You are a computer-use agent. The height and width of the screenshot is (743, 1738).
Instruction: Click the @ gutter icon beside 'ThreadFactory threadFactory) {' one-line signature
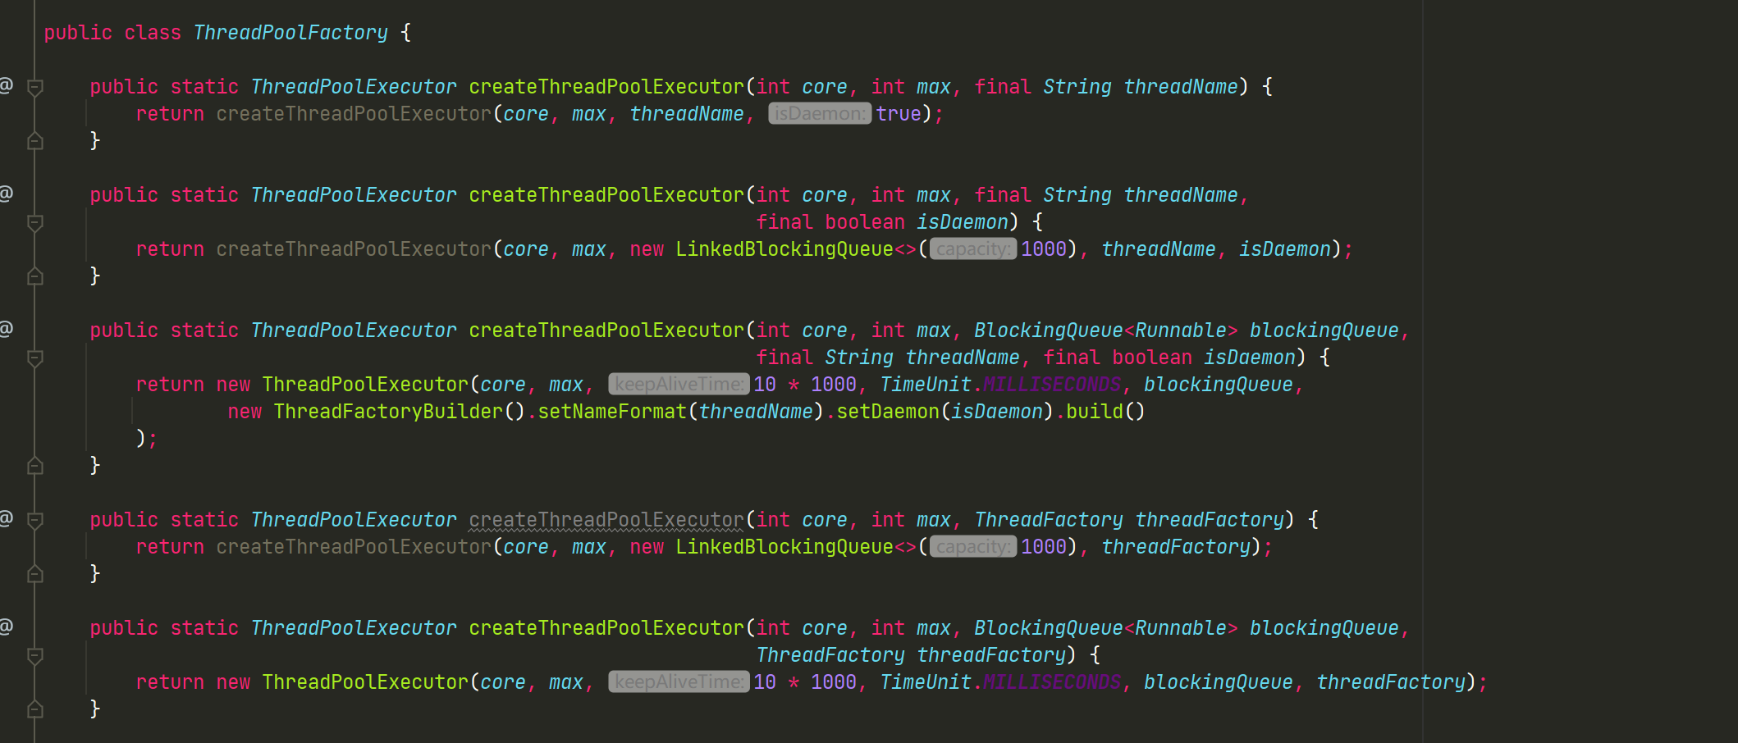point(6,518)
